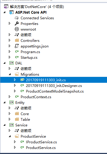Click the Entity project dependencies icon

[17, 108]
